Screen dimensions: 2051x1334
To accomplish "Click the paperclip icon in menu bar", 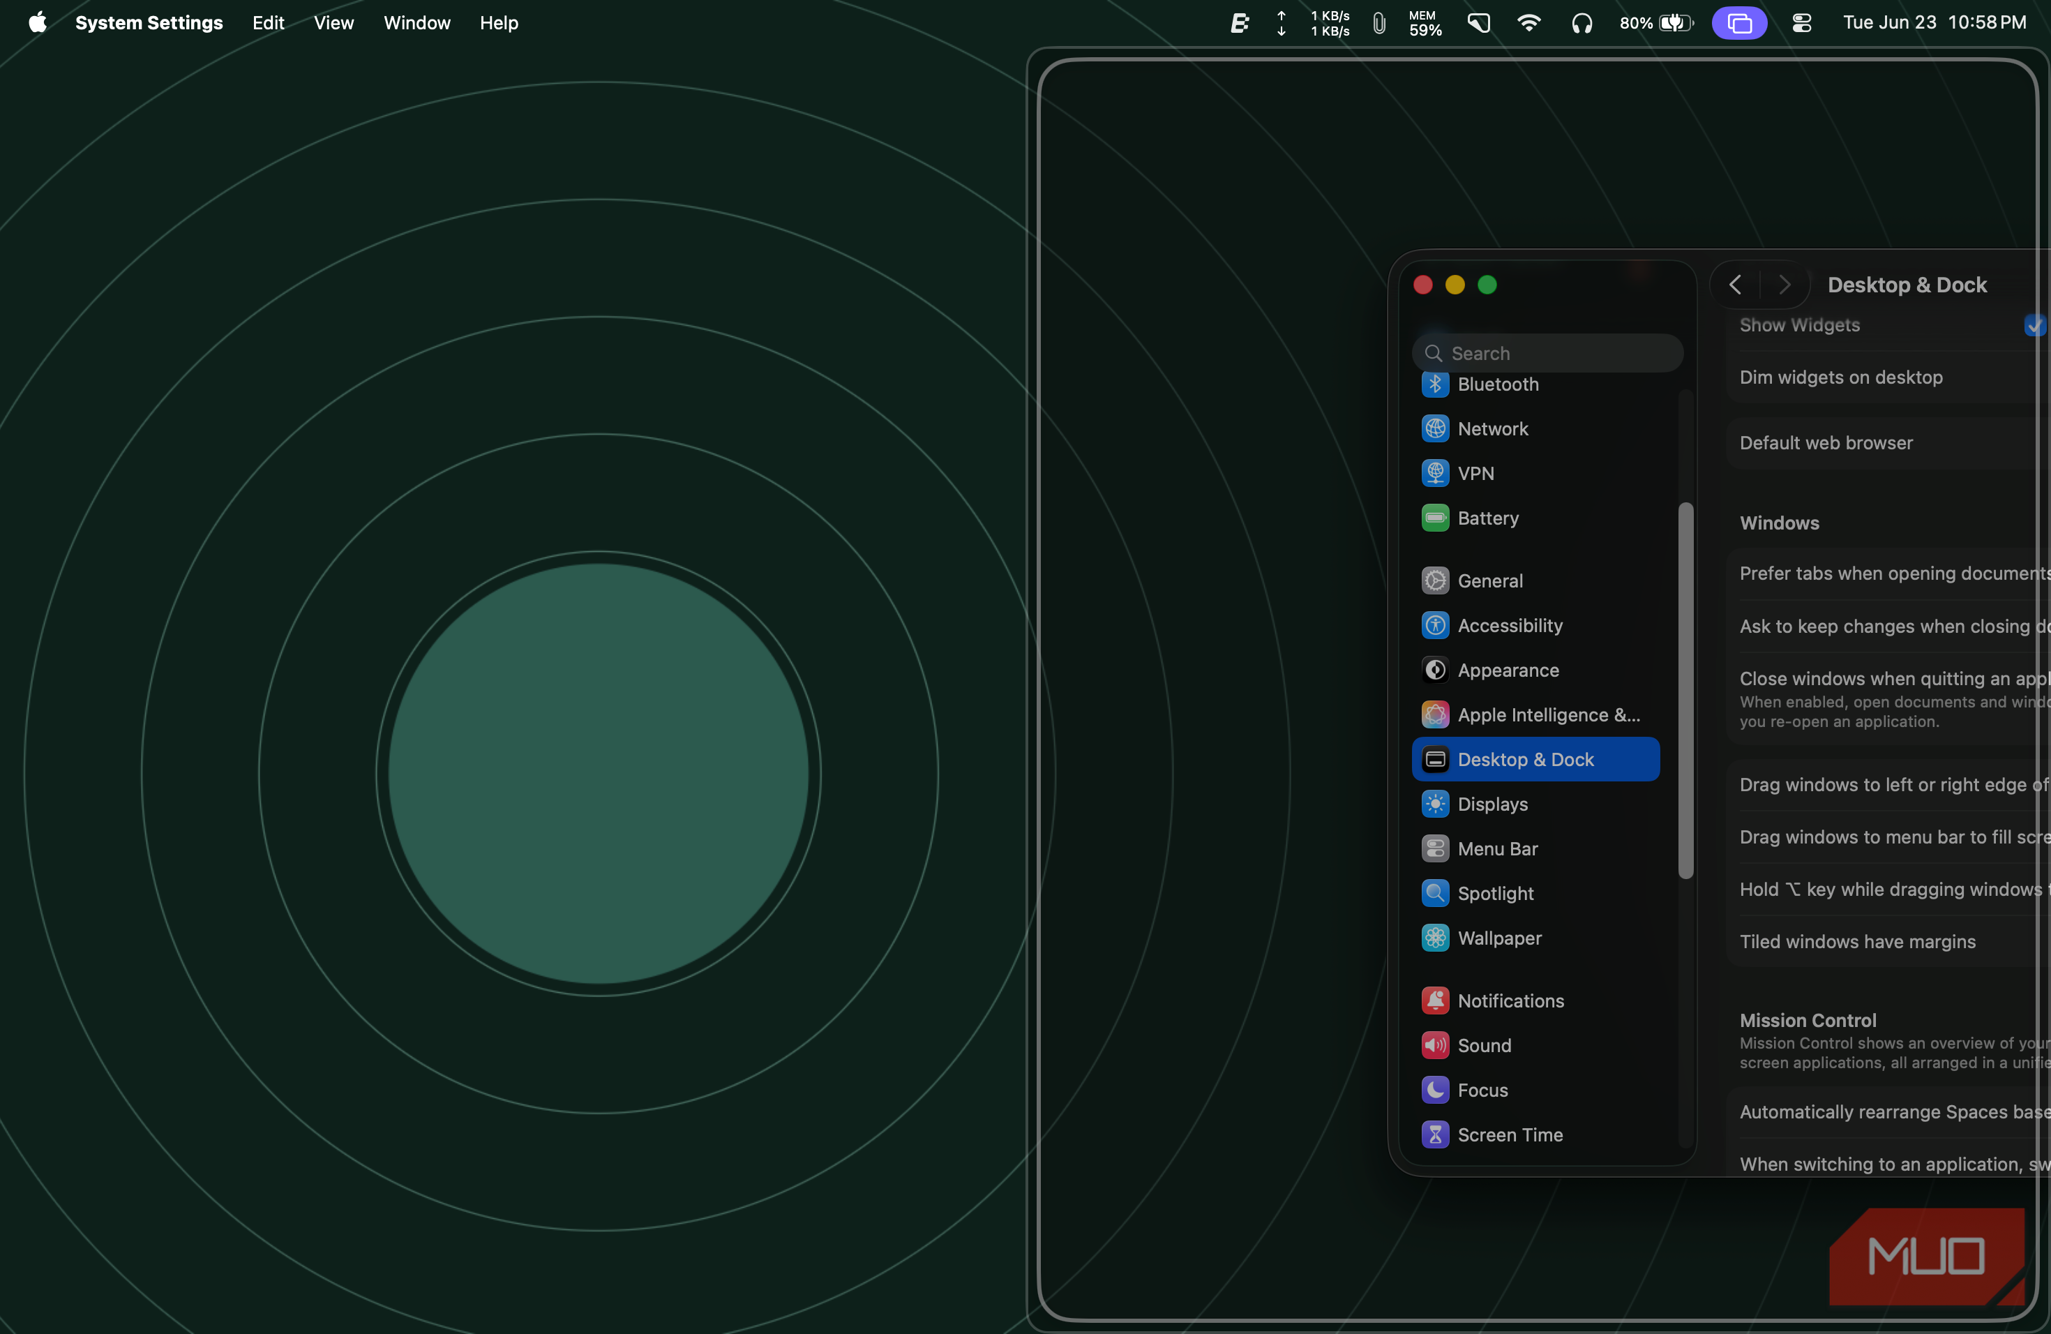I will (1378, 23).
